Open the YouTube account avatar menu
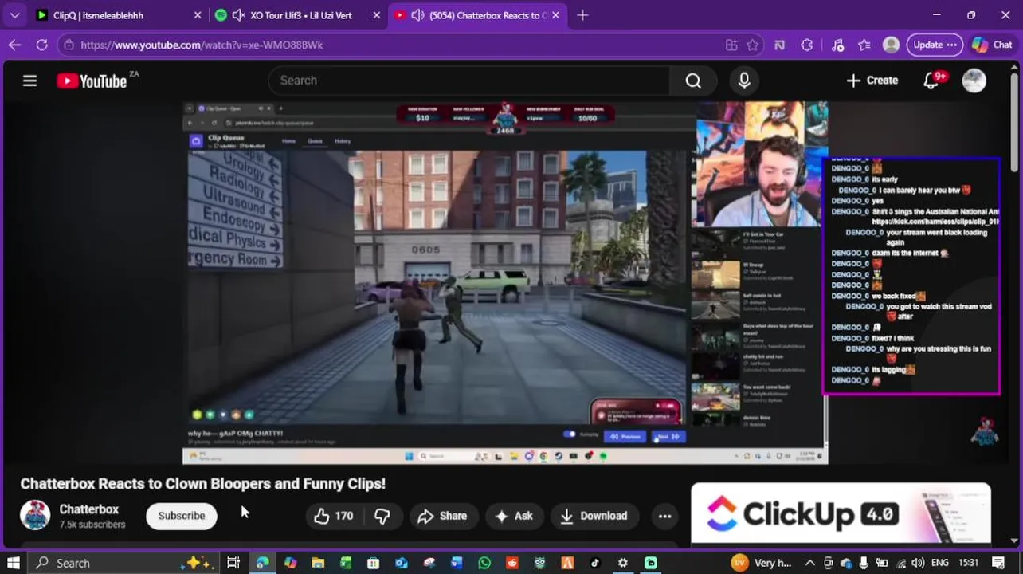 974,81
